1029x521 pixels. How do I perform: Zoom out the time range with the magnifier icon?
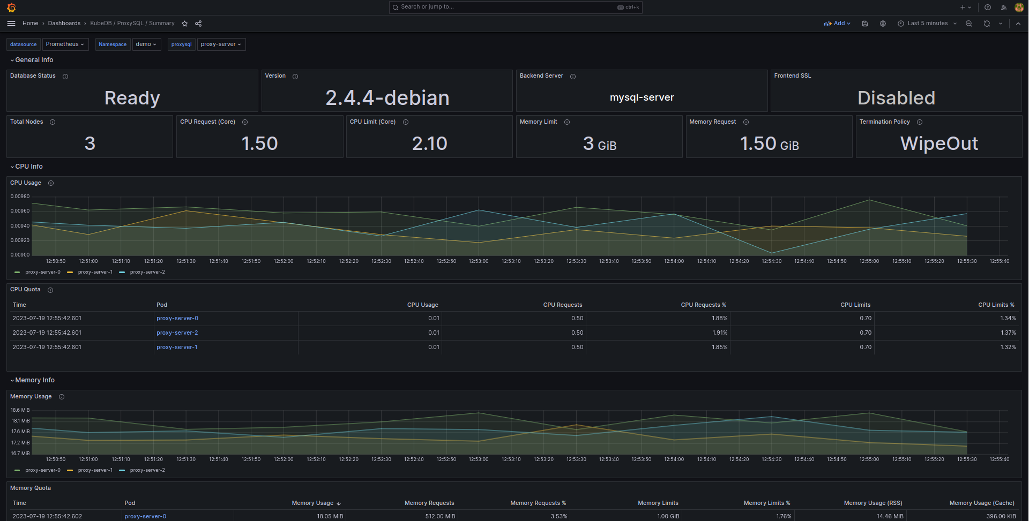[x=968, y=23]
